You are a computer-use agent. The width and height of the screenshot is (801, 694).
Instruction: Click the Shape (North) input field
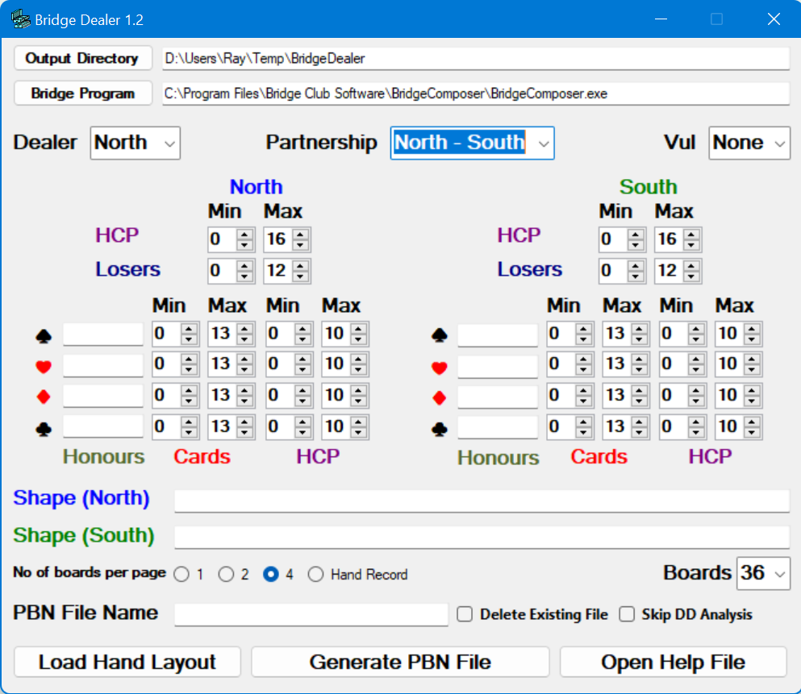coord(482,499)
